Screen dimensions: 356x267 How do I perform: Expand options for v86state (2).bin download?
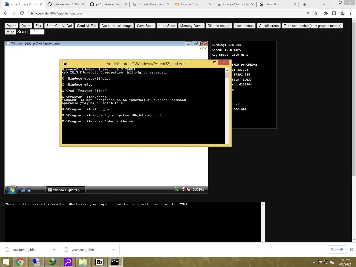pos(54,250)
